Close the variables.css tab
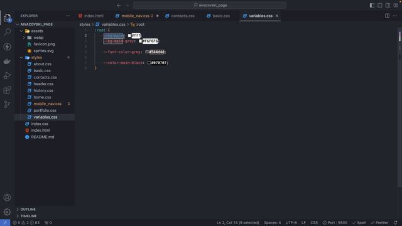The image size is (402, 226). [x=277, y=16]
